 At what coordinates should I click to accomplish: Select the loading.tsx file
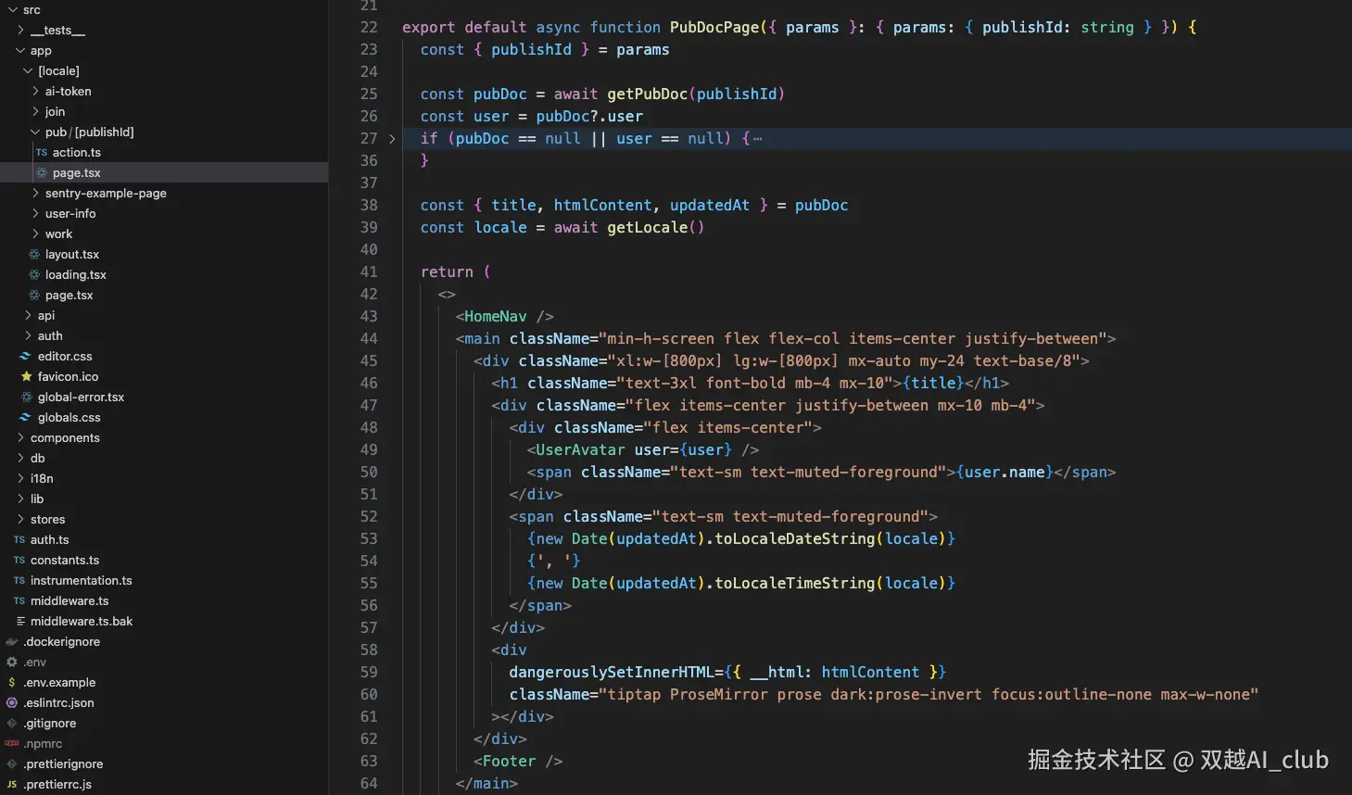[75, 275]
